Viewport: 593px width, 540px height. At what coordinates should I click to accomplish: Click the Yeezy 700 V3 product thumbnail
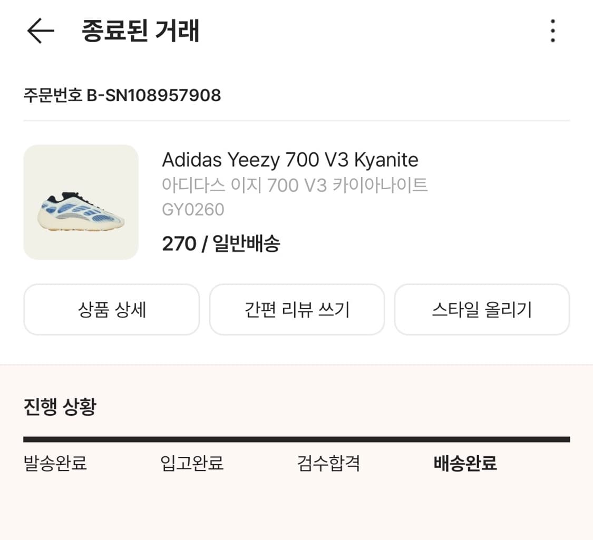(81, 202)
